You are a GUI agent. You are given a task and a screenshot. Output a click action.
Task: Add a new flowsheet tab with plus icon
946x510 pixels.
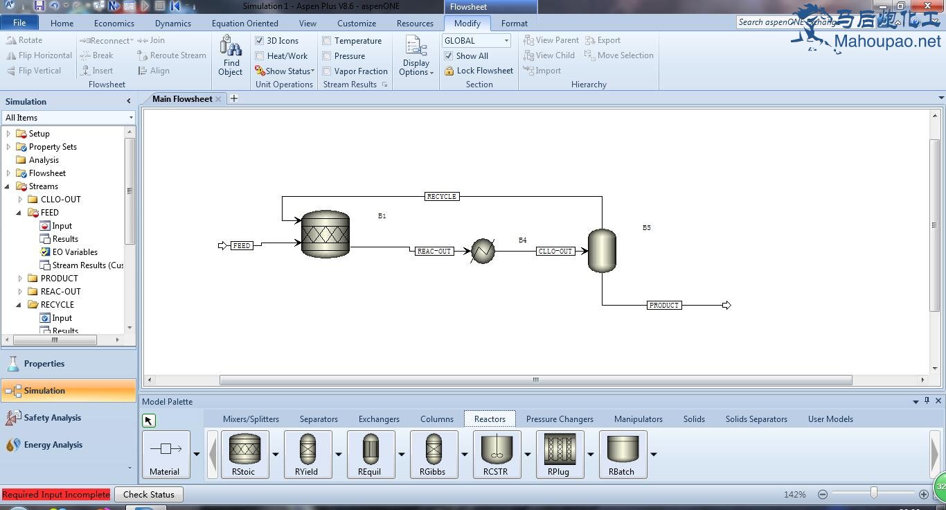234,98
